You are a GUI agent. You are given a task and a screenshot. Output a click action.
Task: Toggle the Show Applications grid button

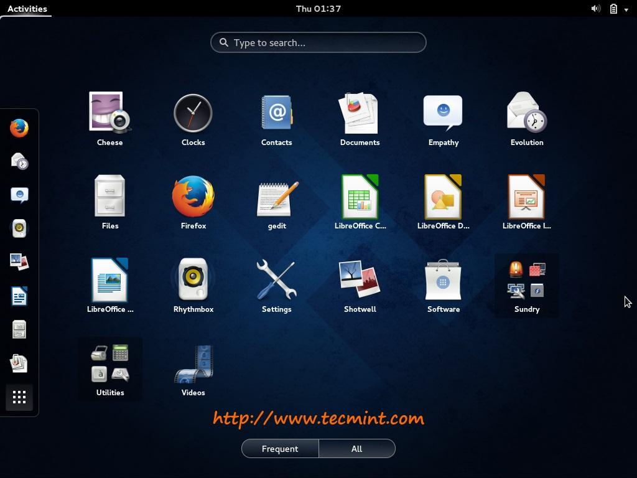(19, 397)
